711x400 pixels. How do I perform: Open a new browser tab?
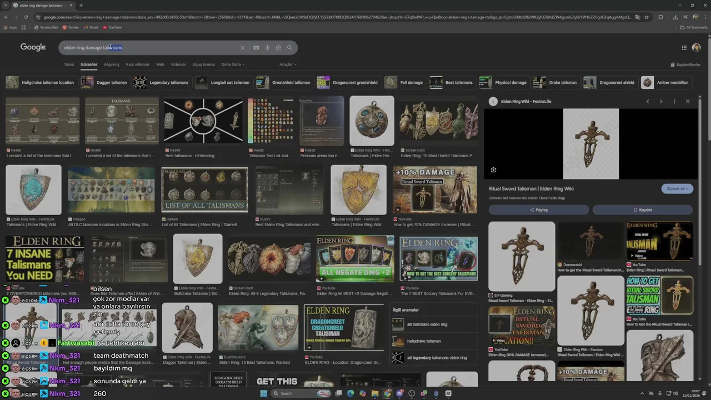[81, 5]
